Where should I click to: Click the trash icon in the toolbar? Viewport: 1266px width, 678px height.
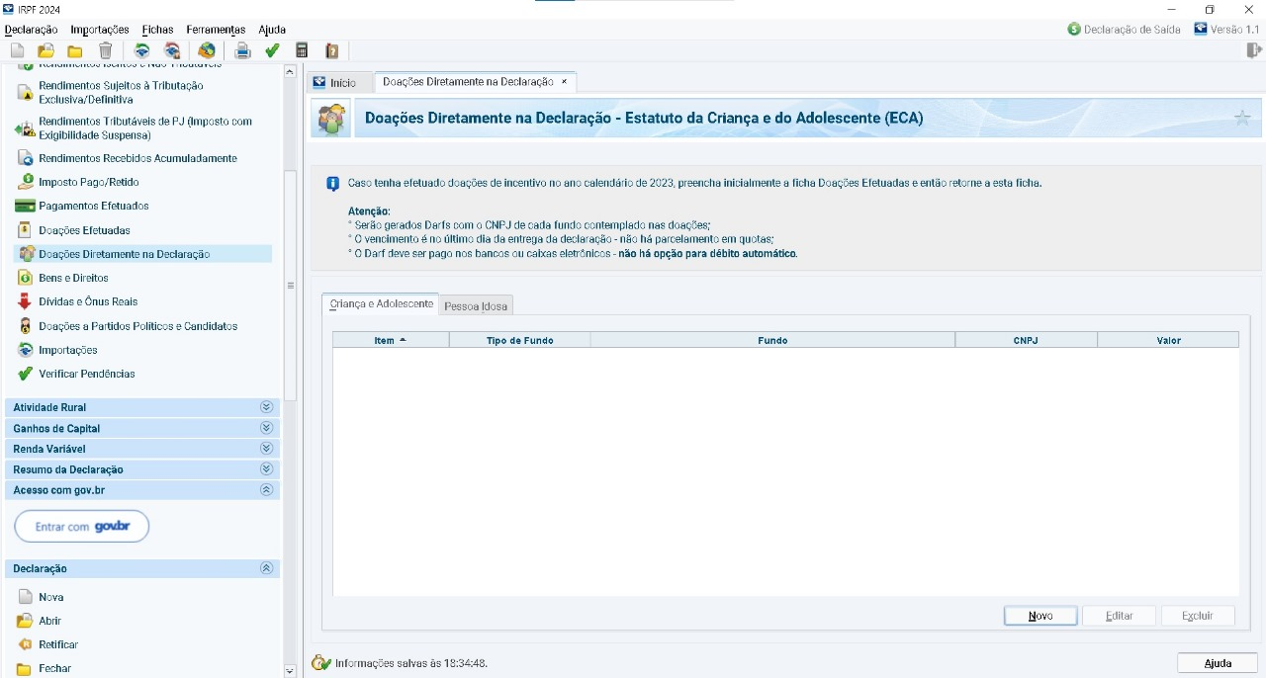tap(105, 50)
